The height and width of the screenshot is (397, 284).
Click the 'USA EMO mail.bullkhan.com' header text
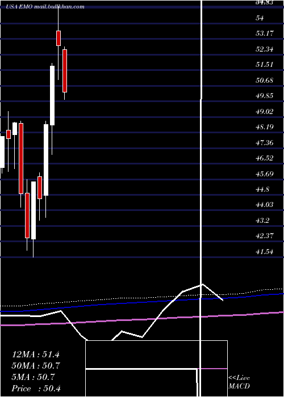point(45,7)
